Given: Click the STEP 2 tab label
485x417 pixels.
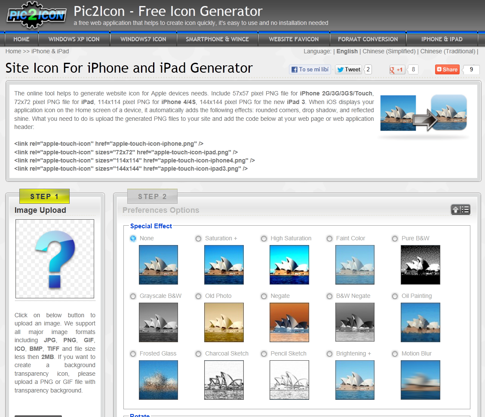Looking at the screenshot, I should click(152, 196).
